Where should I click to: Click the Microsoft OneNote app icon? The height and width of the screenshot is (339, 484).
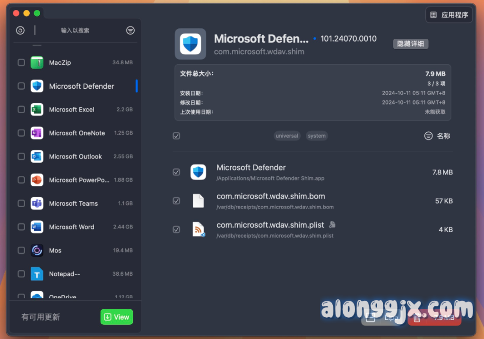click(x=37, y=133)
